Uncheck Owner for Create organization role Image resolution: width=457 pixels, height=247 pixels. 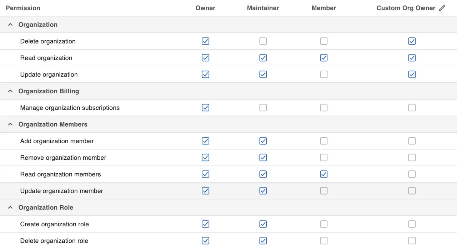(205, 224)
